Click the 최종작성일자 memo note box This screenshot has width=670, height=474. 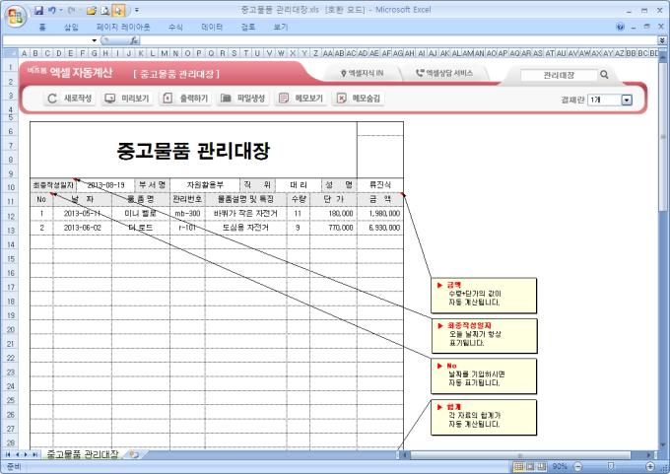[x=484, y=335]
